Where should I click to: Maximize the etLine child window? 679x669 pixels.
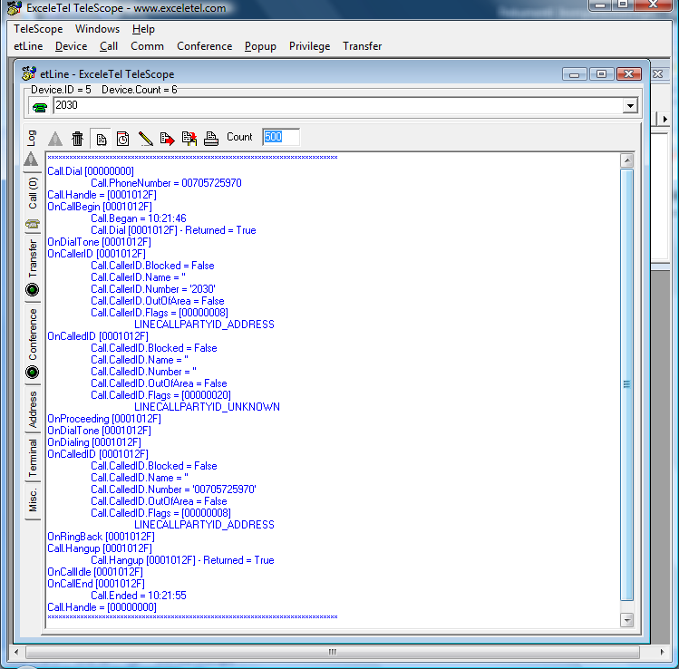pos(601,74)
